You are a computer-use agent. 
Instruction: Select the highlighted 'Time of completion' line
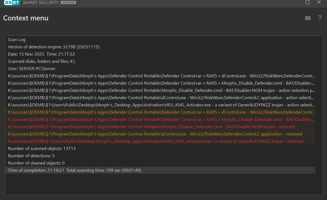pos(74,170)
